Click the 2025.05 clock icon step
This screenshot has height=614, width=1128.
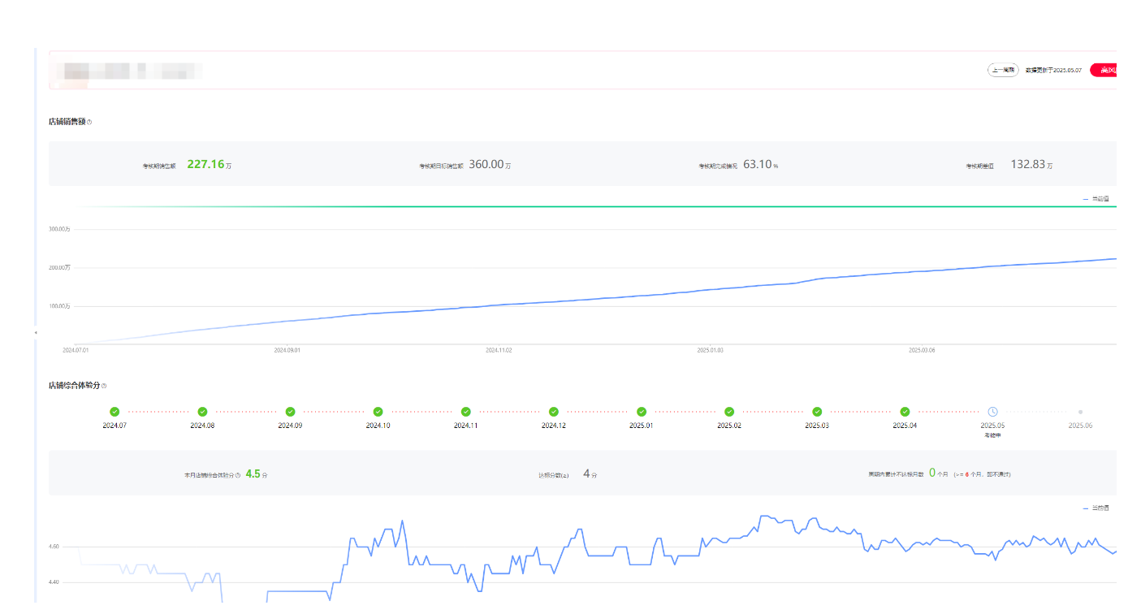point(992,412)
